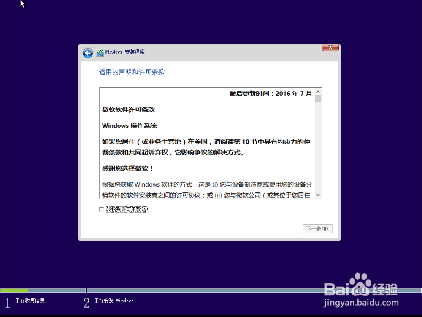Click the 最后更新时间:2016 年 7 月 text
Screen dimensions: 422x317
[x=271, y=94]
